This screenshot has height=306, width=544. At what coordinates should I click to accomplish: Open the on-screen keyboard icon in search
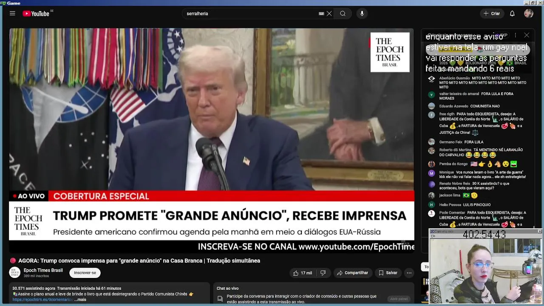click(x=321, y=14)
